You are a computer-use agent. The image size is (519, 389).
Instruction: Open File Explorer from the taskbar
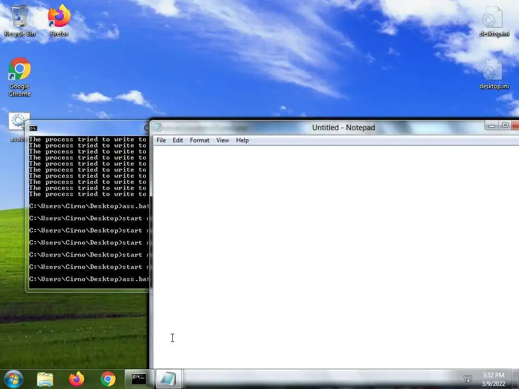pos(45,379)
